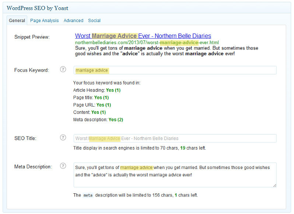
Task: Click the 'Focus Keyword:' label
Action: [x=32, y=70]
